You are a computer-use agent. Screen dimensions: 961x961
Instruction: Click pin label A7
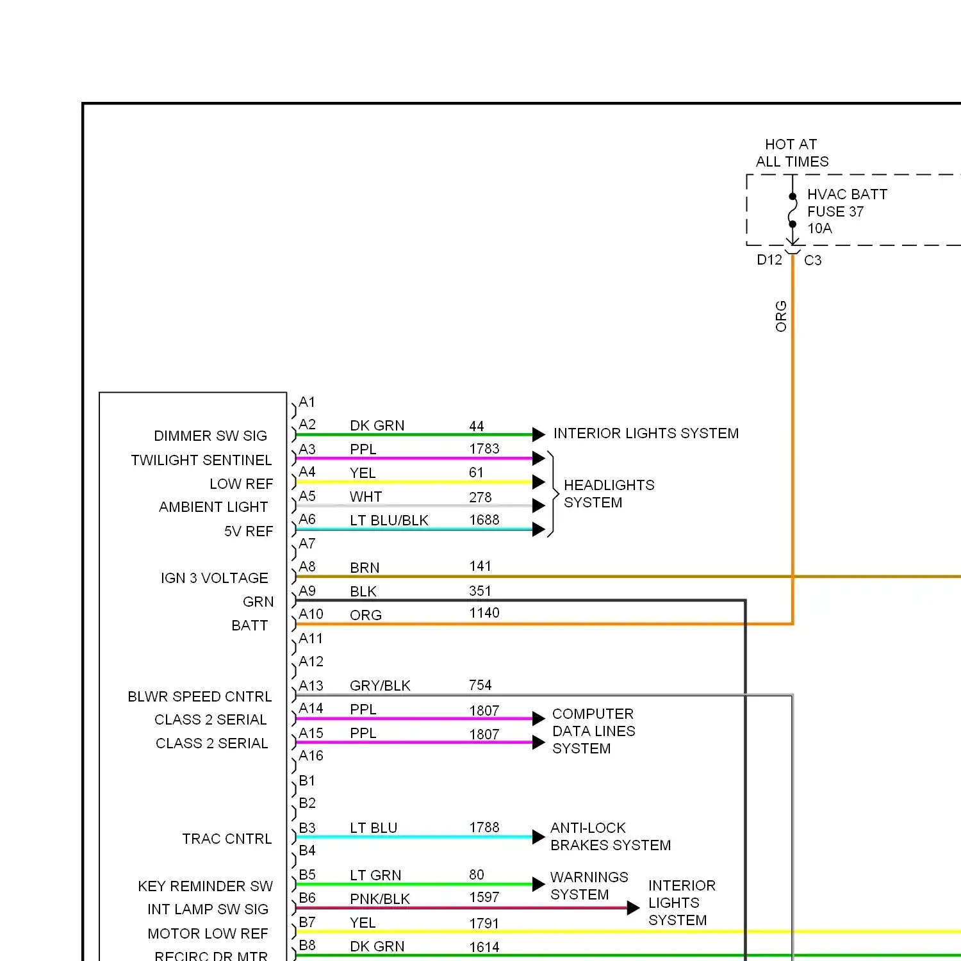pyautogui.click(x=307, y=543)
